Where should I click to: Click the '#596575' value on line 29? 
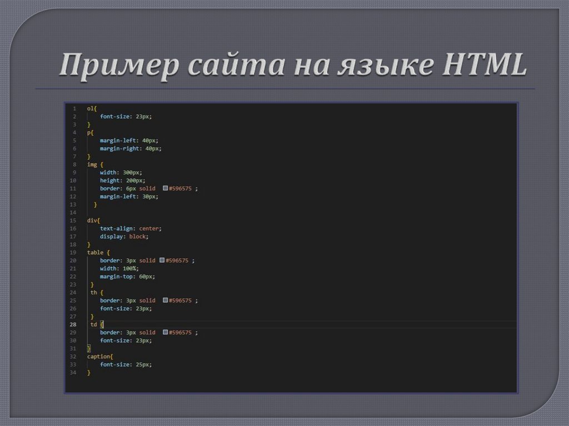(180, 332)
